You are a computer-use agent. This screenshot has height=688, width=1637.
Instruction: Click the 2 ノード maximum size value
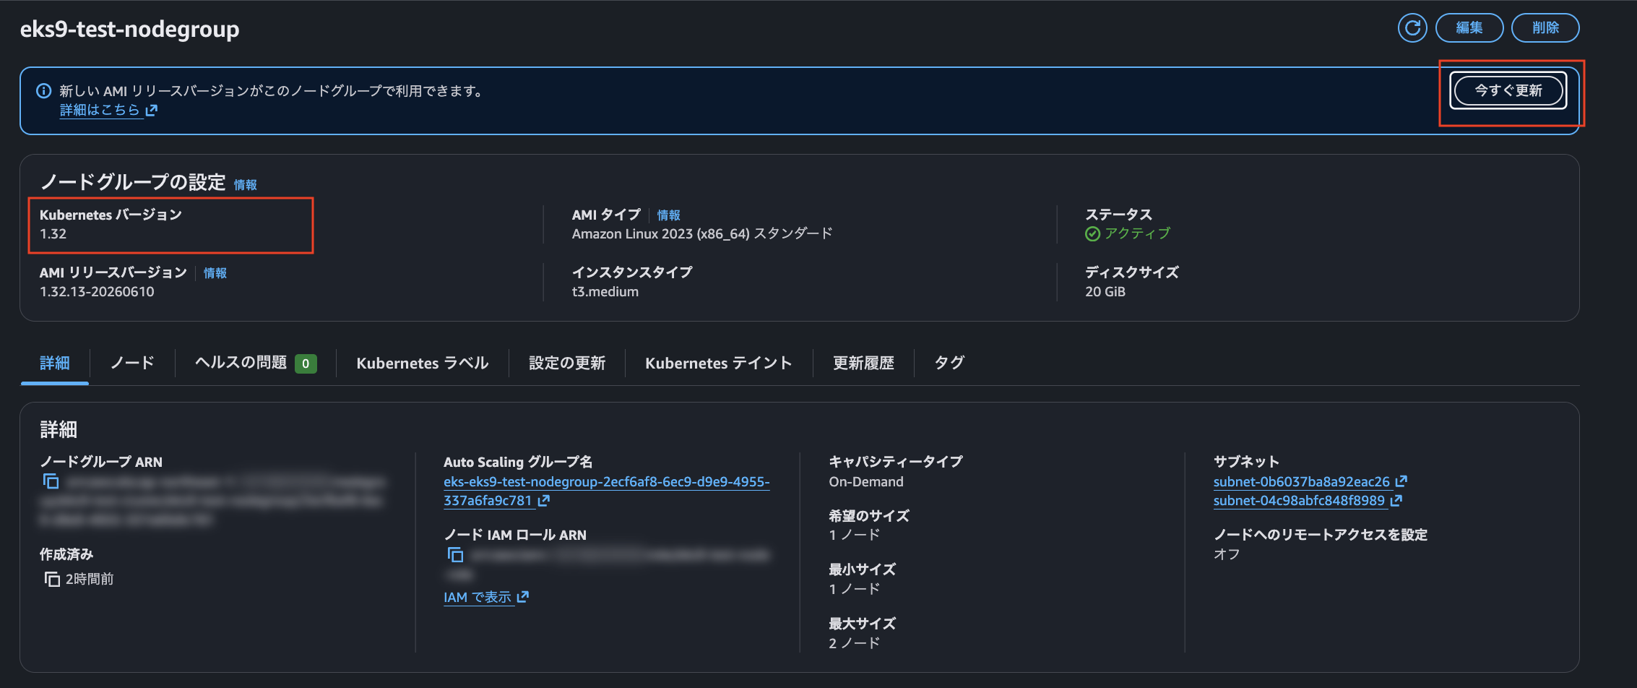pos(854,643)
